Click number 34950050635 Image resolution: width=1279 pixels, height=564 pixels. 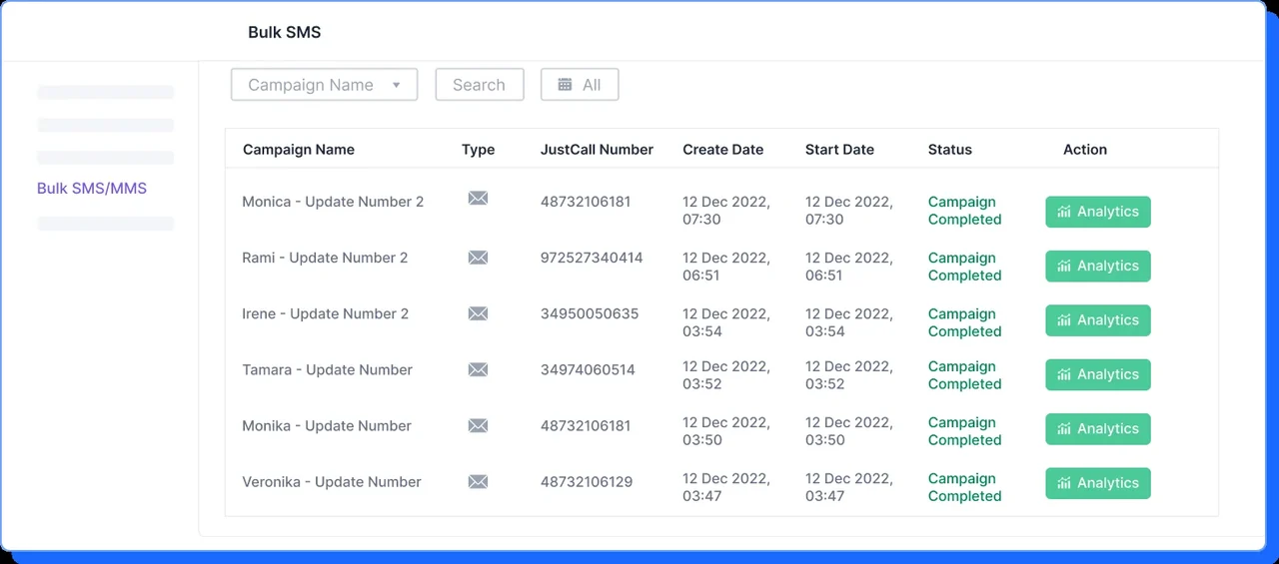pyautogui.click(x=590, y=313)
